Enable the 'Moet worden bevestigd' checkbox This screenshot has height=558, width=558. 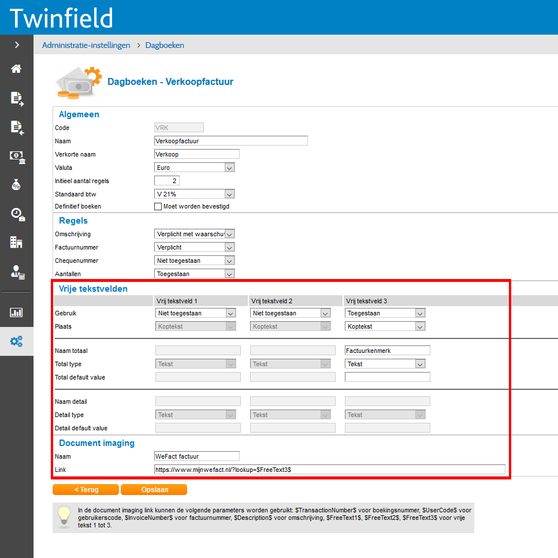[158, 206]
